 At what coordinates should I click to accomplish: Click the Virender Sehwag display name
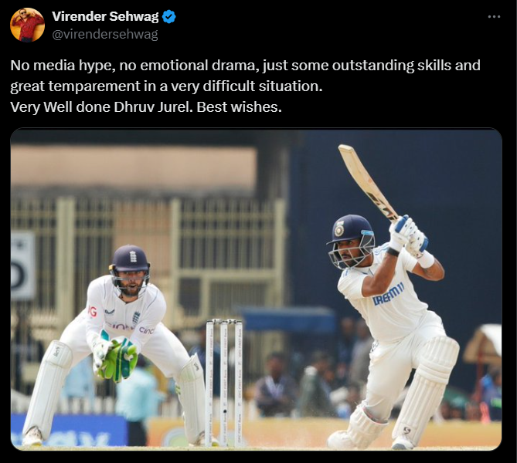click(x=105, y=16)
